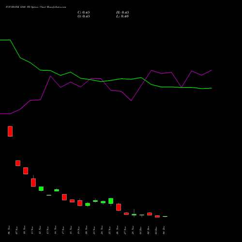Select the red candle for 26 Nov

pos(119,207)
